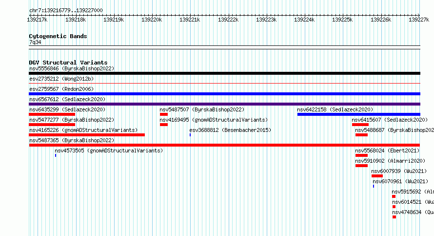
Task: Click the 139223k ruler position
Action: pos(266,20)
